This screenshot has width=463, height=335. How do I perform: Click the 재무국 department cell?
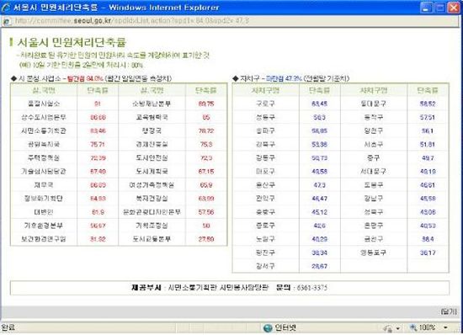click(x=44, y=185)
